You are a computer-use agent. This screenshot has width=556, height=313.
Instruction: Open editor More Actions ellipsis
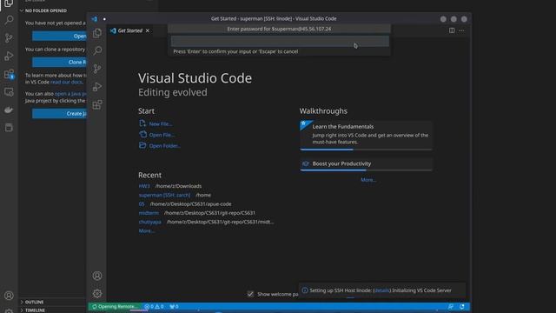[461, 30]
